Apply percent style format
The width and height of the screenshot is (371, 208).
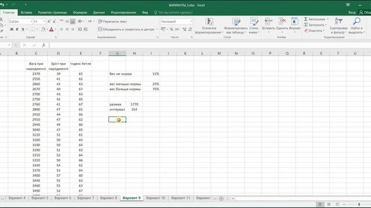pos(172,29)
